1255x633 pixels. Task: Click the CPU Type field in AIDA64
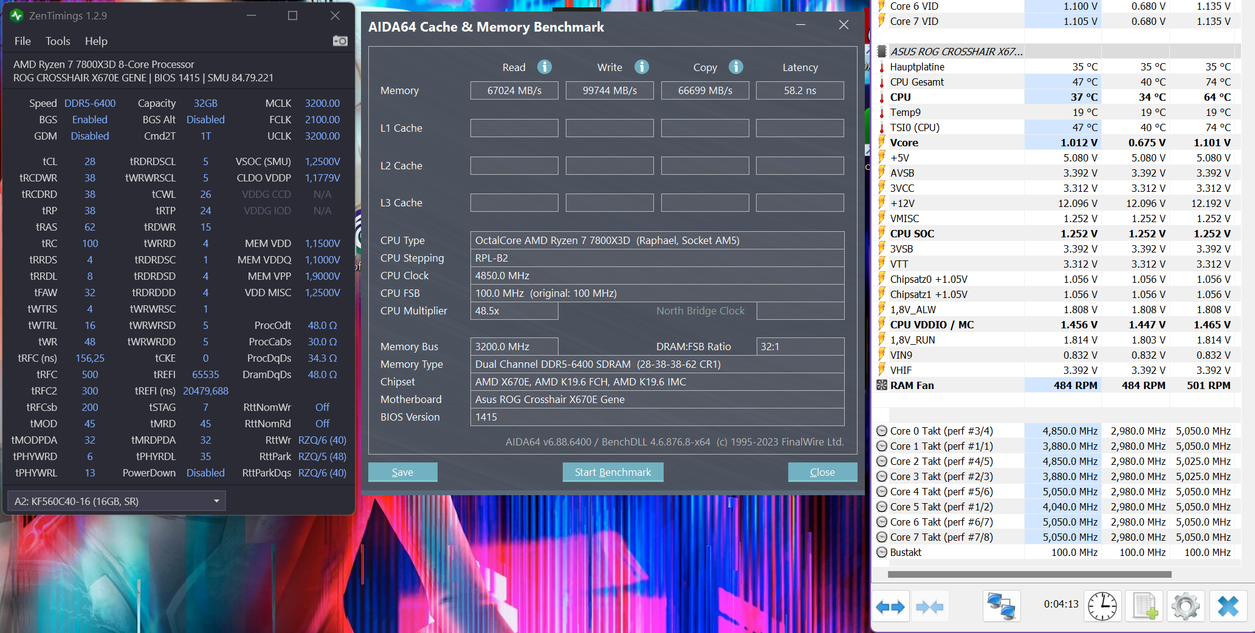[x=657, y=240]
